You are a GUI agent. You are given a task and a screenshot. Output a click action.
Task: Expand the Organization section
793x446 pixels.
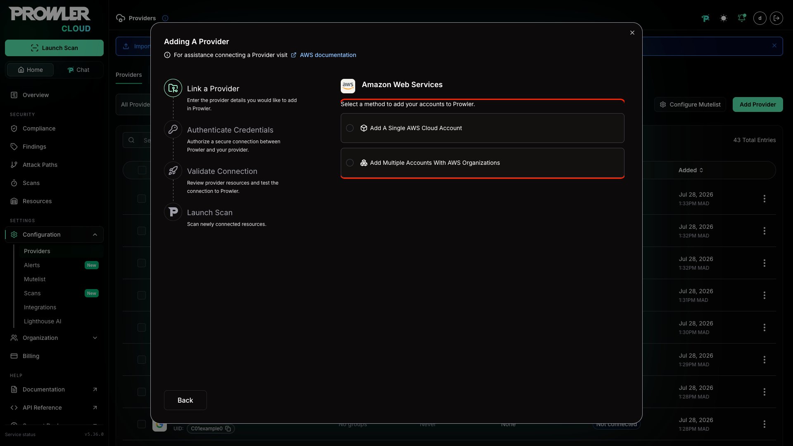pos(54,338)
